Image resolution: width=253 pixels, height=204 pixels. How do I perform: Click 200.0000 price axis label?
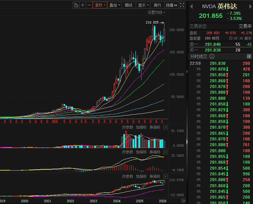177,30
